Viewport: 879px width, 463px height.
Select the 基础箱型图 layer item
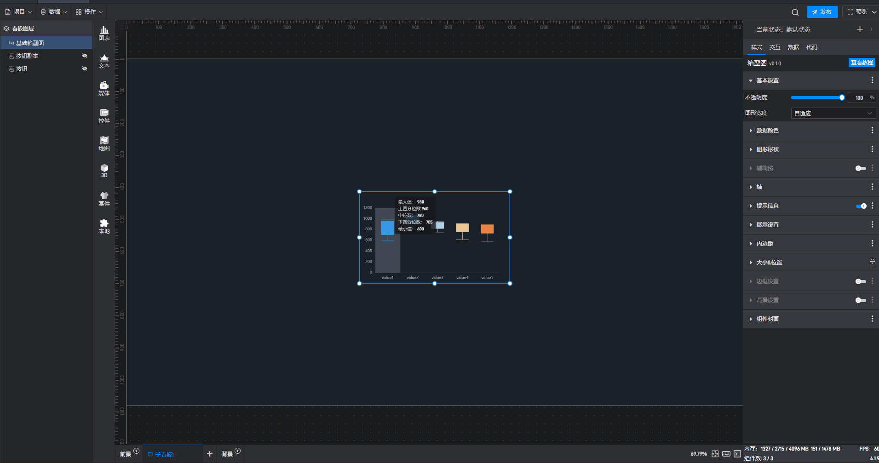30,43
